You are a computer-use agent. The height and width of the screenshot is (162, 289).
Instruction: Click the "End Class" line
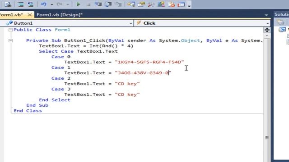28,111
